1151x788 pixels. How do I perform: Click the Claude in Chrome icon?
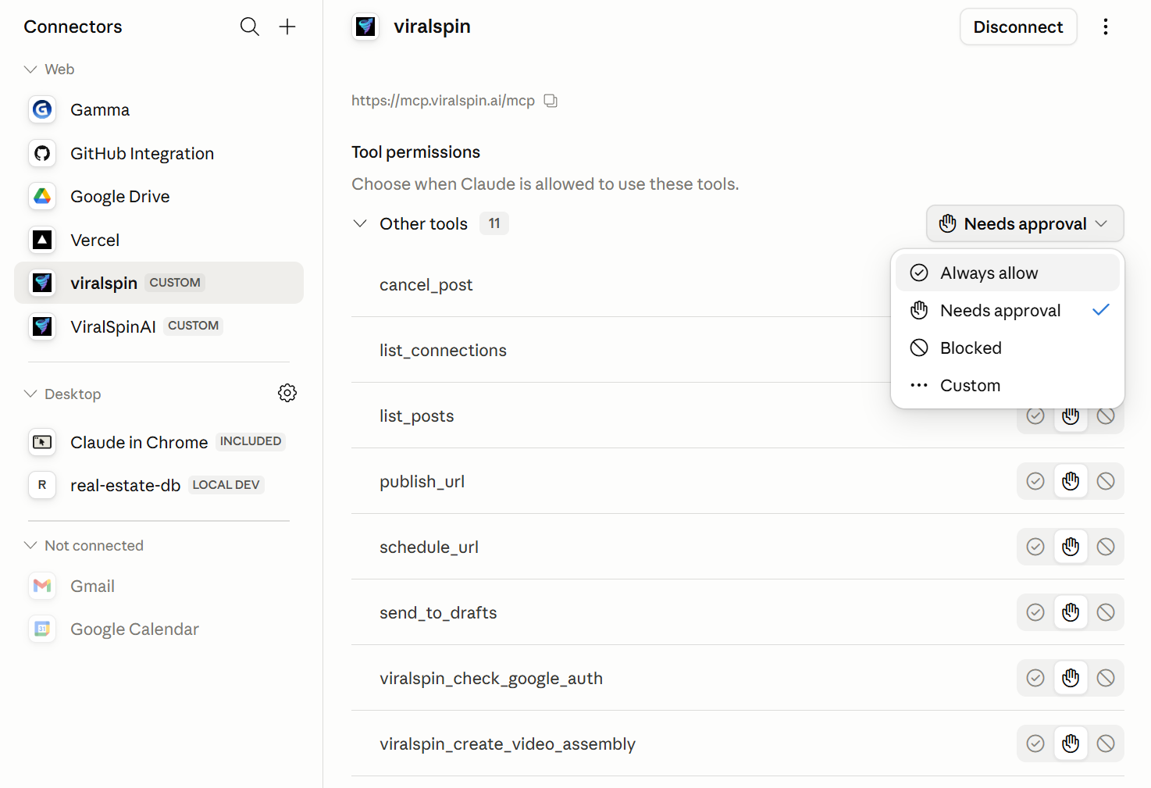tap(42, 442)
